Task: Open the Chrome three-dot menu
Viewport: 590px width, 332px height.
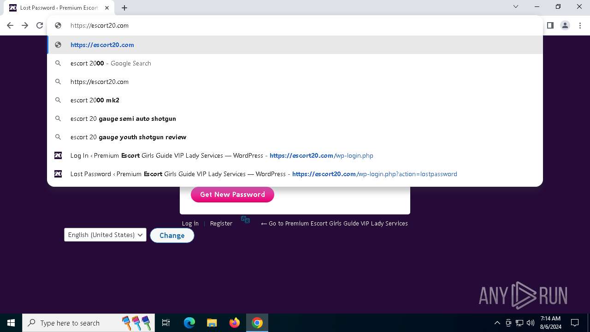Action: click(580, 25)
